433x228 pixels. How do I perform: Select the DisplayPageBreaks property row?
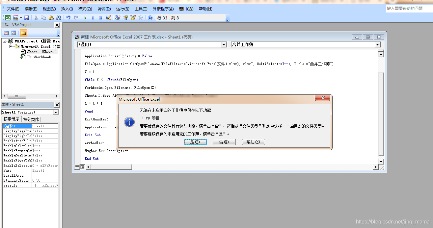31,131
